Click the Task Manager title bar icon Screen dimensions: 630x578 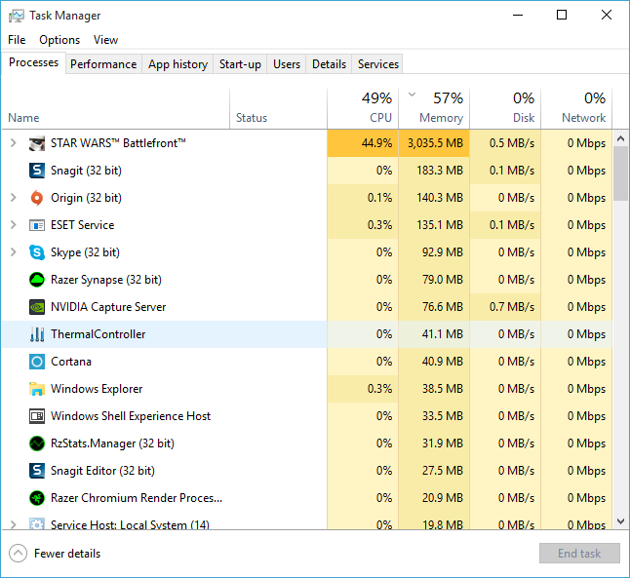pos(17,16)
